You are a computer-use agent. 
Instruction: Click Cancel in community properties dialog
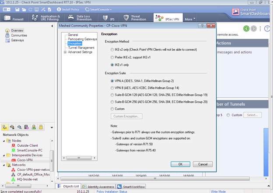[x=203, y=164]
